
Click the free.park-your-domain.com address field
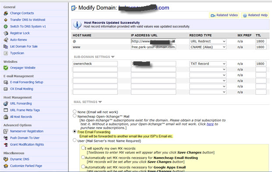[x=154, y=47]
